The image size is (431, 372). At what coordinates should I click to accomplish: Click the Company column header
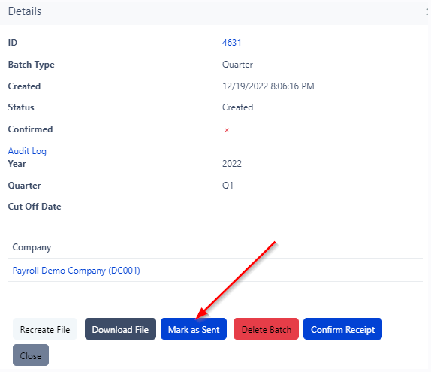[32, 247]
